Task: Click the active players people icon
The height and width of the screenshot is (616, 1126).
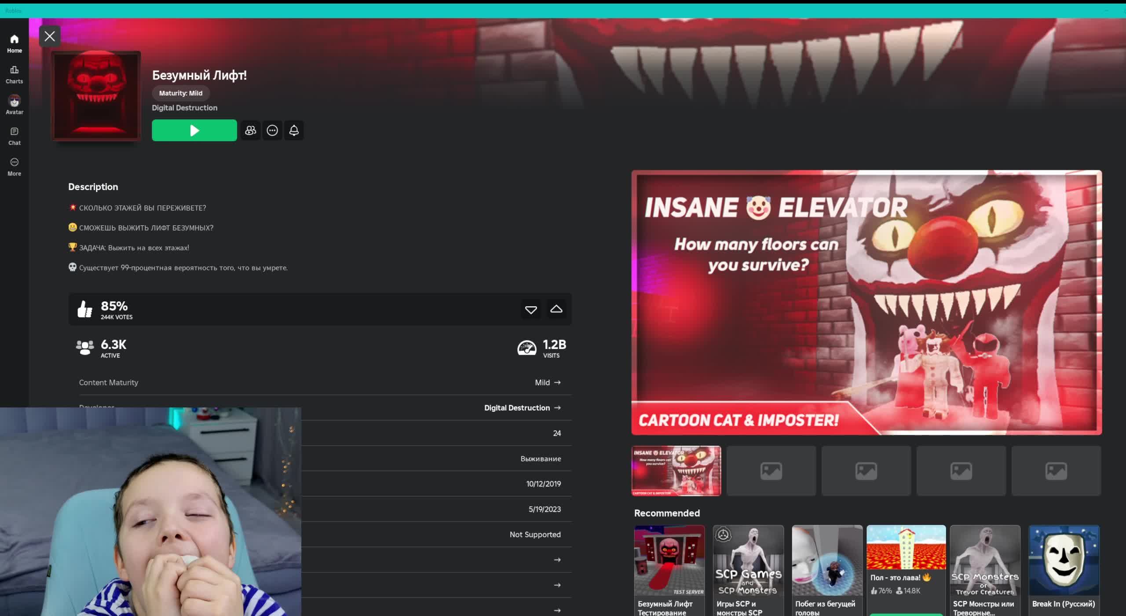Action: click(85, 348)
